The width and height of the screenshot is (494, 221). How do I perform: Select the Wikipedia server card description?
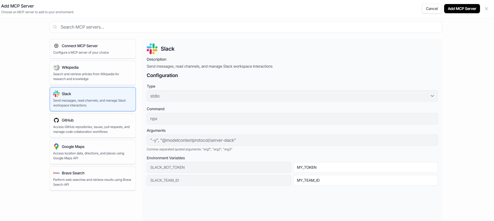pos(86,77)
